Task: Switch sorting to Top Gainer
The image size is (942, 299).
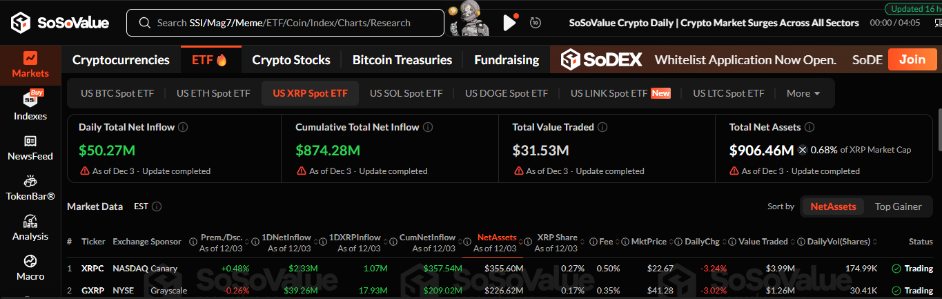Action: tap(898, 206)
